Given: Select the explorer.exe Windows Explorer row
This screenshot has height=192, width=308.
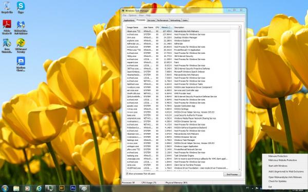Looking at the screenshot, I should [178, 40].
